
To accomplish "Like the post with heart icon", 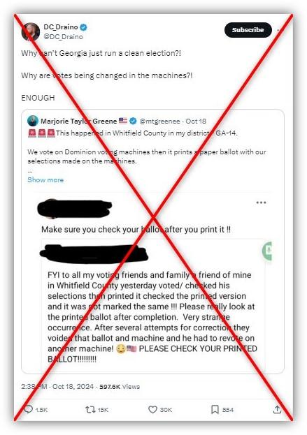I will (x=152, y=409).
